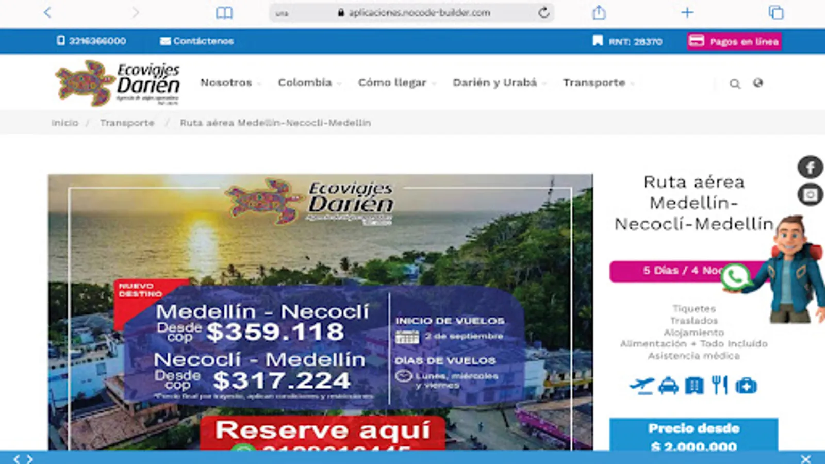Click the Ruta aérea Medellín-Necoclí-Medellín sidebar heading
The height and width of the screenshot is (464, 825).
click(x=694, y=203)
